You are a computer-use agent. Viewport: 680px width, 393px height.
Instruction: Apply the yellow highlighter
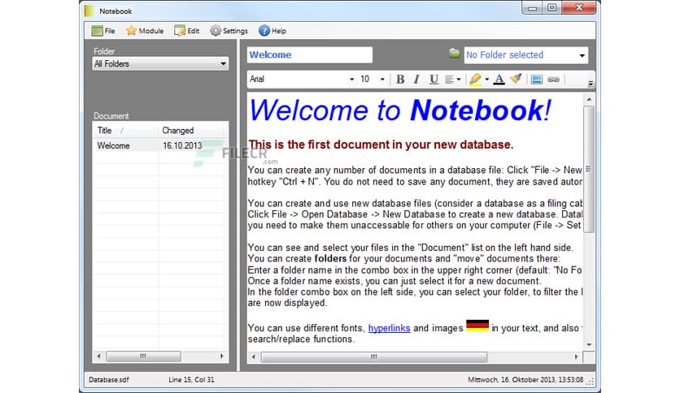475,80
